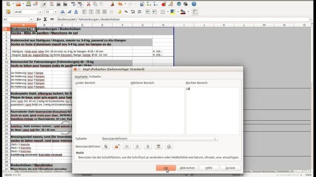Select cell with 'Fr. 165.--'

(163, 51)
